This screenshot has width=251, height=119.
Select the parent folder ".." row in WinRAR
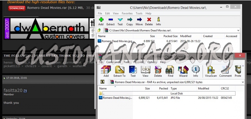(167, 93)
